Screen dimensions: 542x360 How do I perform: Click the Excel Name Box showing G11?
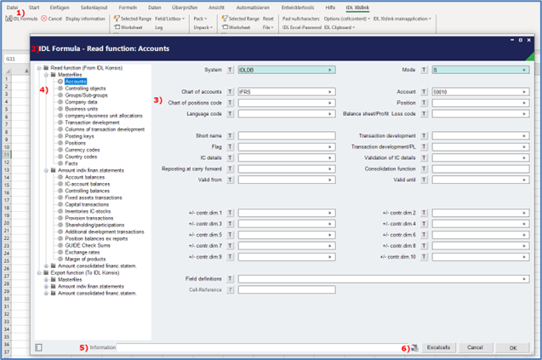click(x=16, y=59)
